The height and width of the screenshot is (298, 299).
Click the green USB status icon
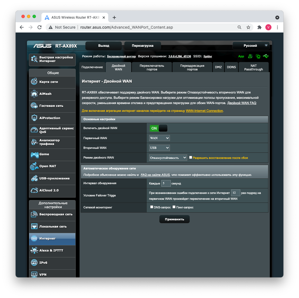[x=266, y=56]
